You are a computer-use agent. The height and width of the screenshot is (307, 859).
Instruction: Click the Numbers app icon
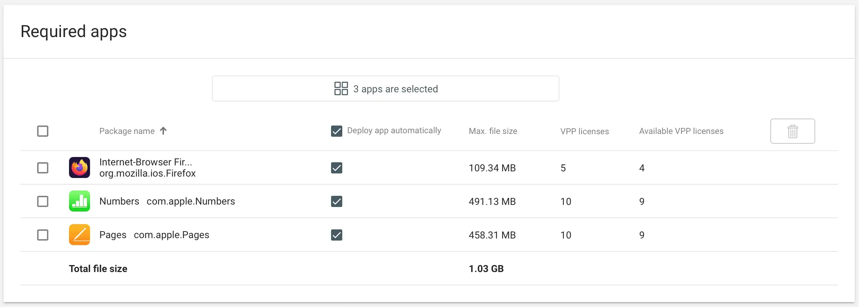click(x=80, y=201)
